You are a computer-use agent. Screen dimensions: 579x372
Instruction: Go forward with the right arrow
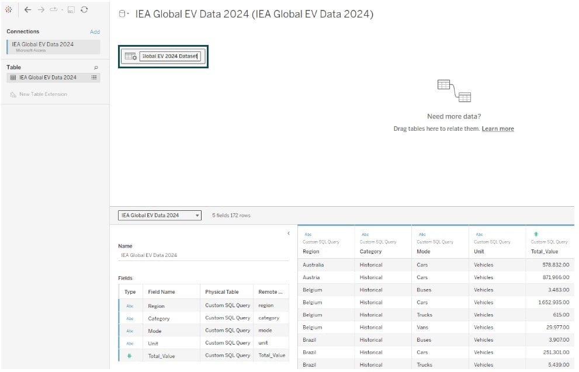pos(41,9)
